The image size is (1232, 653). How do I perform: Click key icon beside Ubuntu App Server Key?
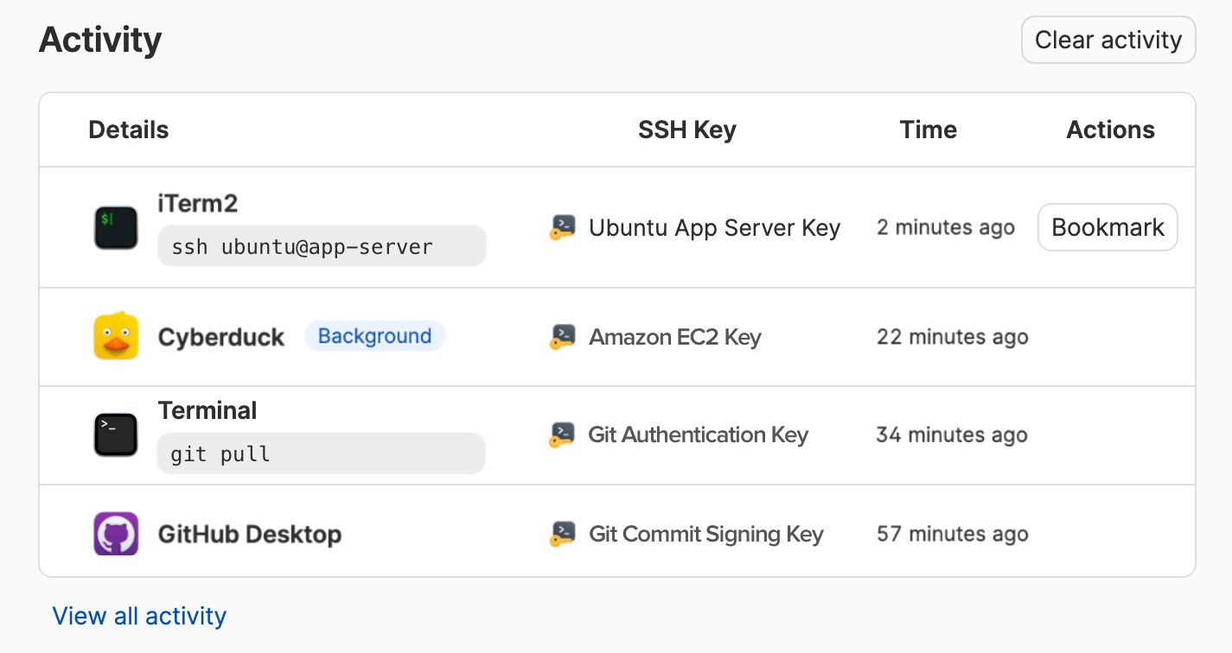(x=562, y=228)
